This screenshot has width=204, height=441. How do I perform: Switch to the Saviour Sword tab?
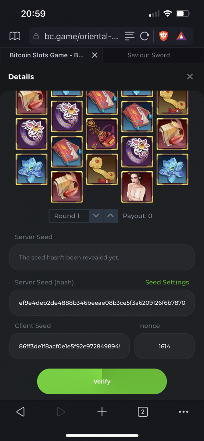(148, 55)
